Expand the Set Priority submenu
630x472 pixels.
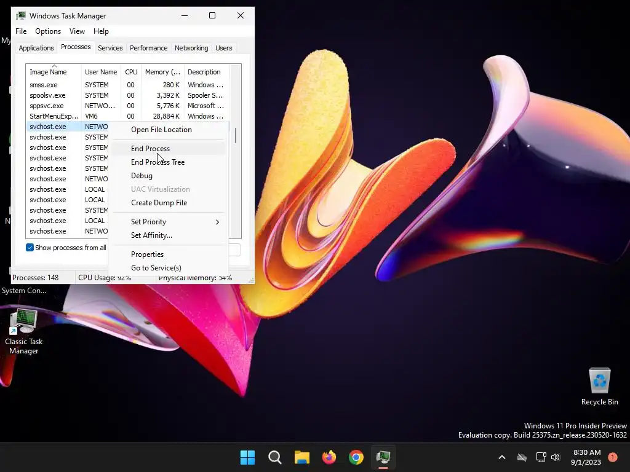[x=169, y=222]
